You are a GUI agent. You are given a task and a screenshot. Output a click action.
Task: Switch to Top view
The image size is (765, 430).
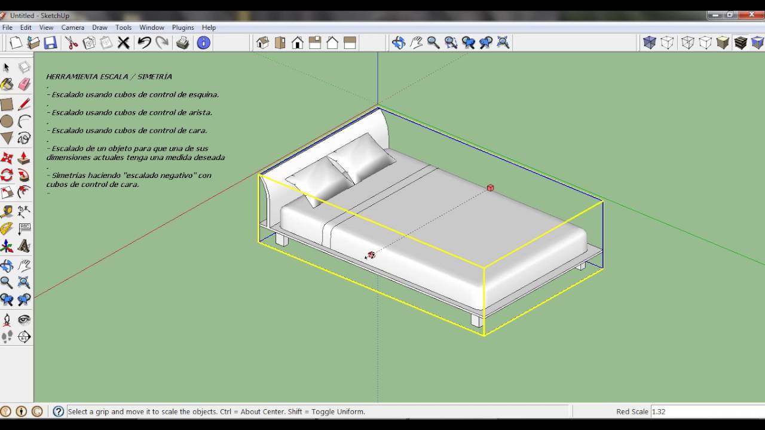click(x=280, y=42)
